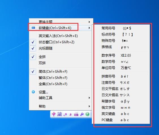Click the wrench tools icon on IME bar
159x135 pixels.
pyautogui.click(x=82, y=114)
